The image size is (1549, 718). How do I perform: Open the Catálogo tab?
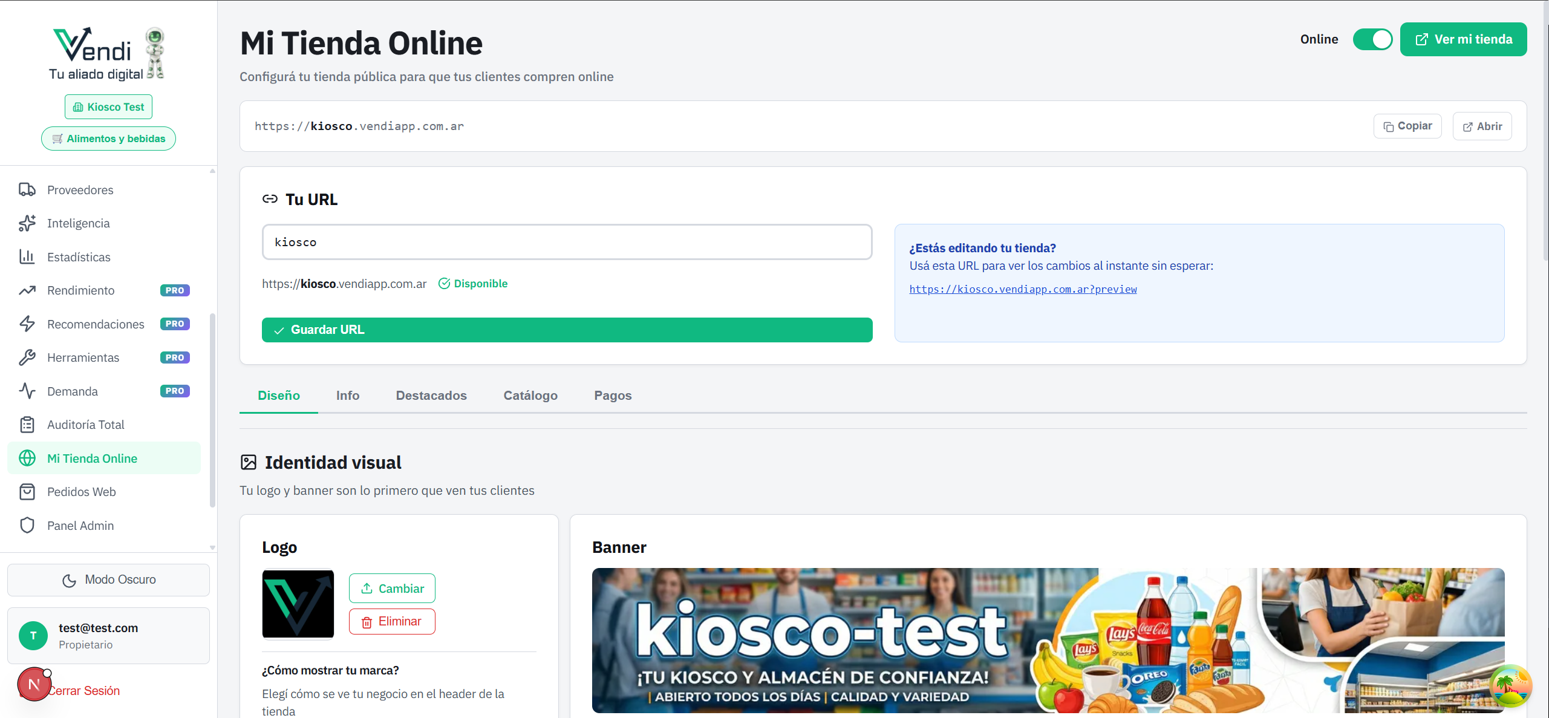(530, 395)
